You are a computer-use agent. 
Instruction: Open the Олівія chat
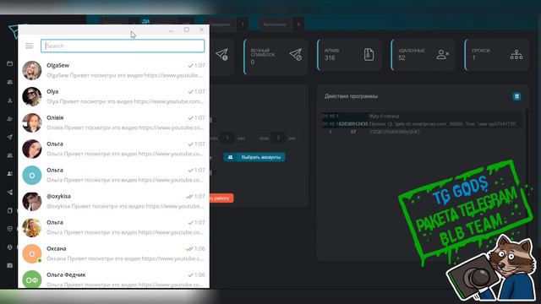point(113,122)
